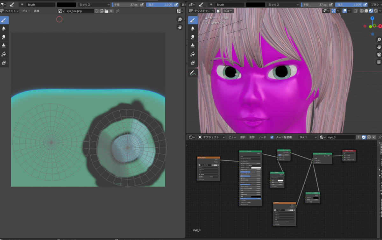Select the Soften tool in image editor toolbar

tap(4, 28)
